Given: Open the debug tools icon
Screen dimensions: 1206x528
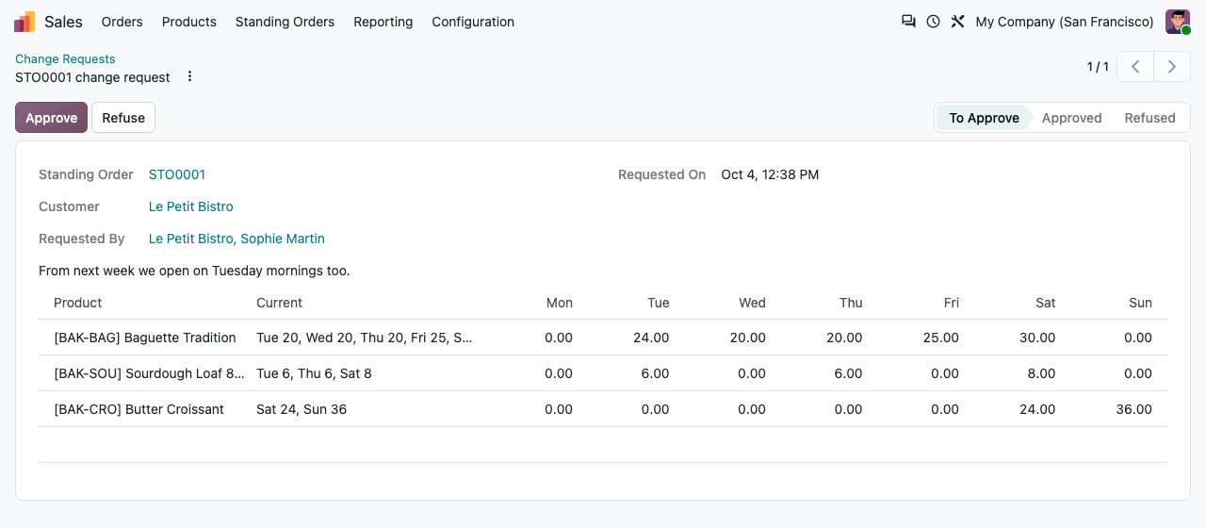Looking at the screenshot, I should [x=957, y=22].
